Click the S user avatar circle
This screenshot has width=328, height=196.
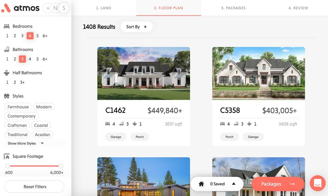[64, 8]
